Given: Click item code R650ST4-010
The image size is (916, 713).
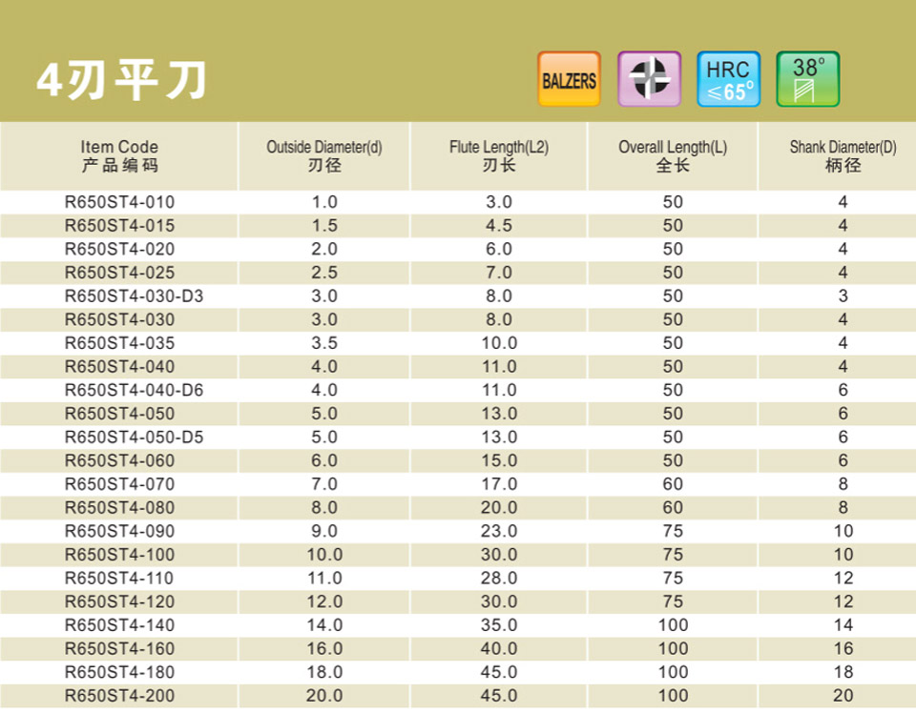Looking at the screenshot, I should 119,202.
